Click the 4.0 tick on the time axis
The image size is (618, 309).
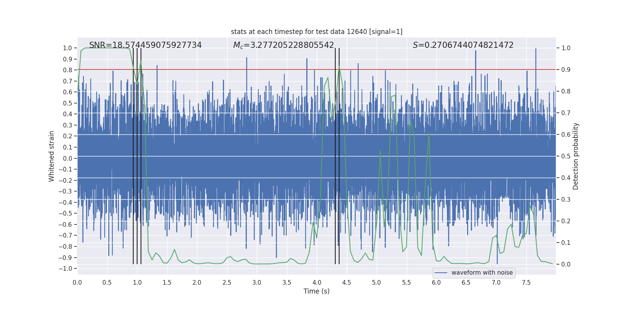pyautogui.click(x=317, y=283)
